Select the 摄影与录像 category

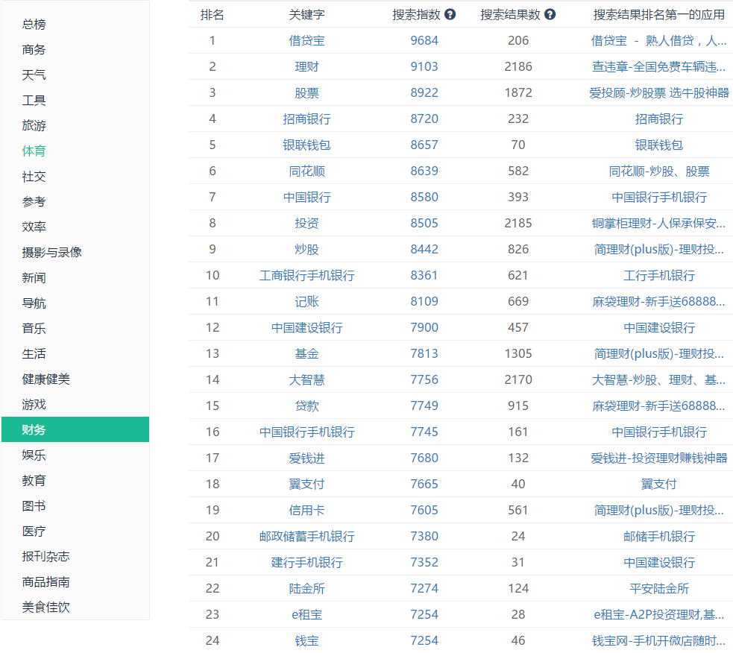tap(52, 253)
